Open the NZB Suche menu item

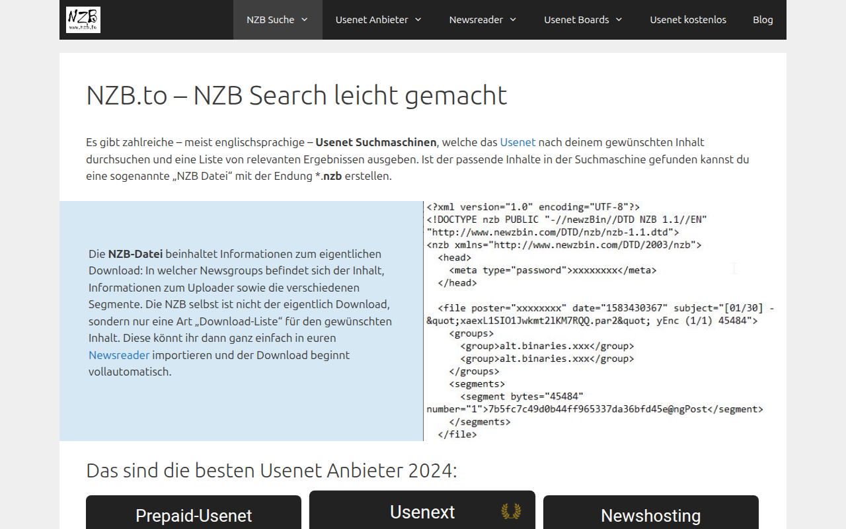(x=278, y=20)
